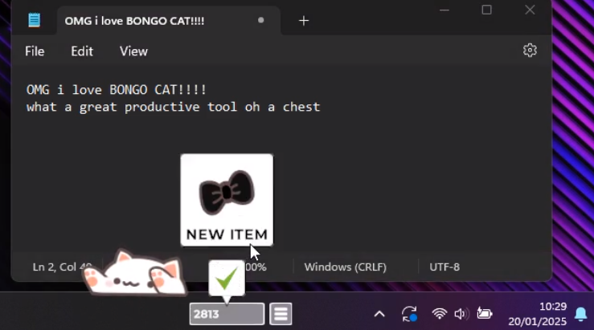Confirm with the green checkmark button

click(226, 279)
